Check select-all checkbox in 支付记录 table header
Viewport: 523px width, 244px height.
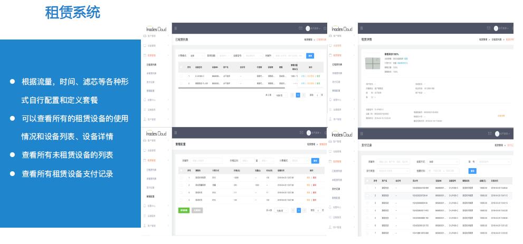pos(367,181)
